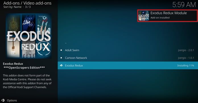
Task: Select the Adult Swim add-on row
Action: pos(128,50)
